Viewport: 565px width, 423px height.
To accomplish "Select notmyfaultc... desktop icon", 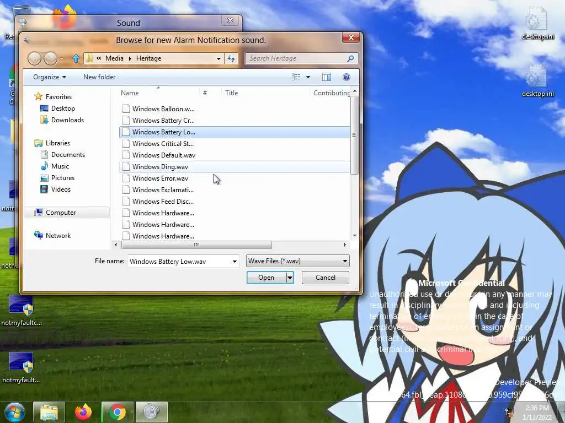I will point(22,311).
